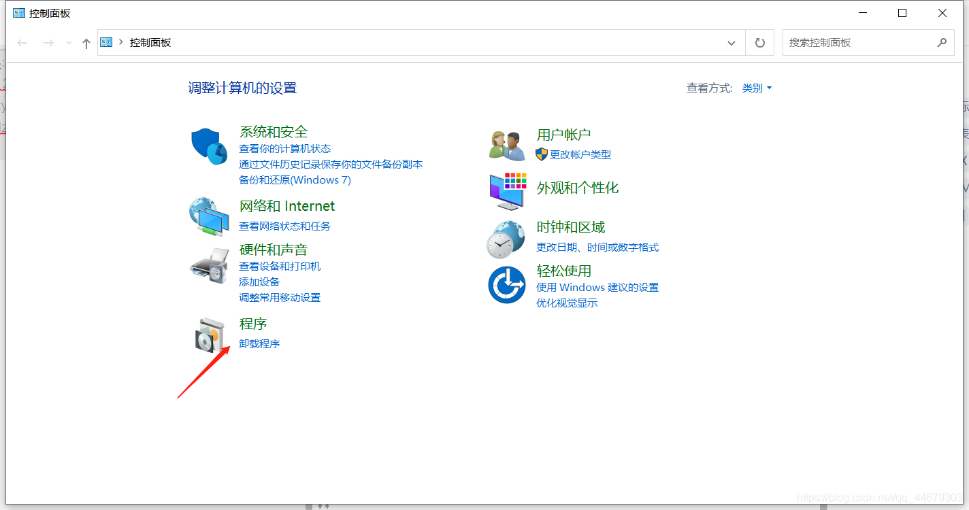Click the 查看方式 label
Screen dimensions: 969x510
pyautogui.click(x=710, y=88)
